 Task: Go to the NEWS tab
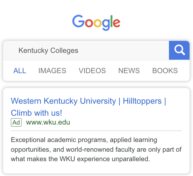click(129, 71)
